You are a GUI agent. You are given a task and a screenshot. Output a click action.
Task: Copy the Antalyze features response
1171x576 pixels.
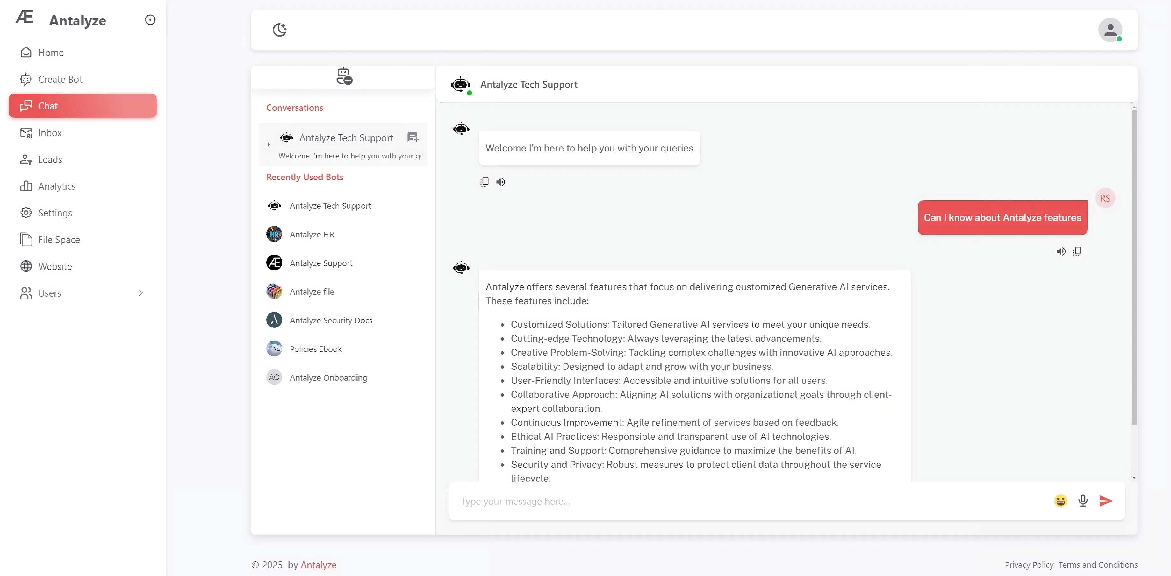click(1077, 251)
